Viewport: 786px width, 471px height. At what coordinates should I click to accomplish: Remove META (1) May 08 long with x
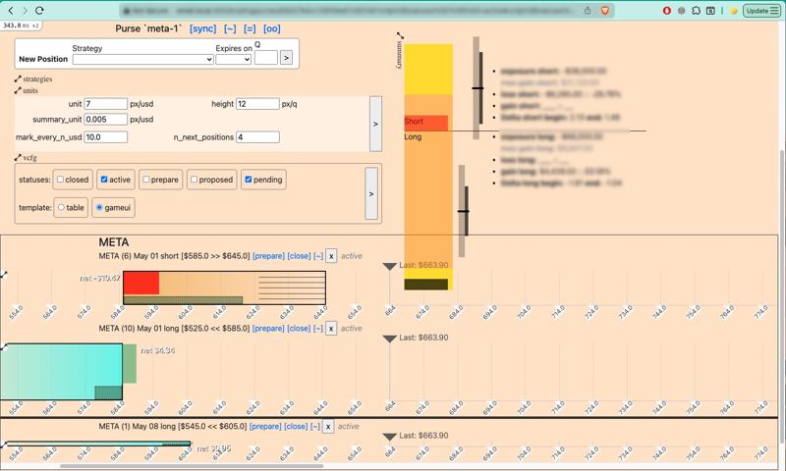pyautogui.click(x=328, y=427)
